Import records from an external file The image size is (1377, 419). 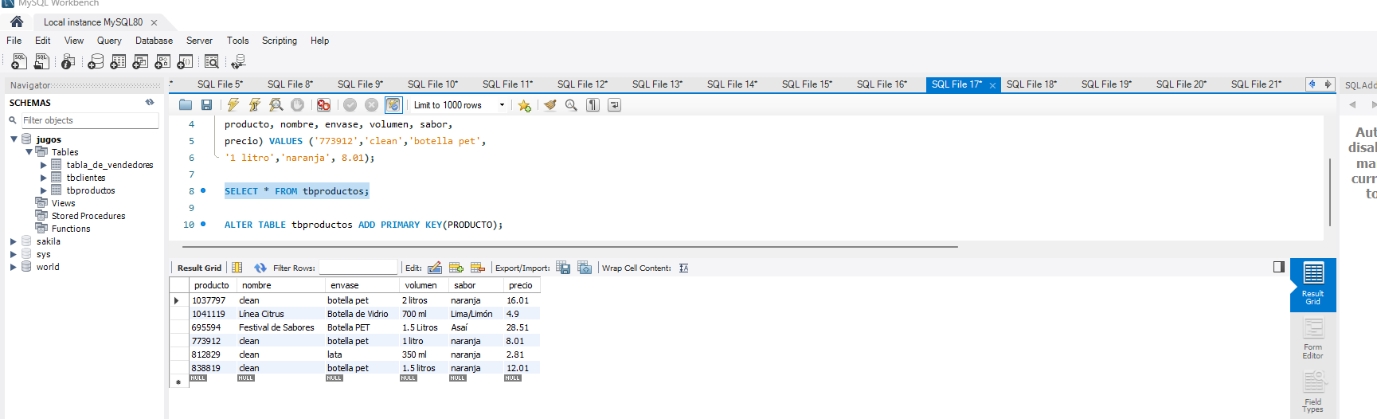pos(585,268)
